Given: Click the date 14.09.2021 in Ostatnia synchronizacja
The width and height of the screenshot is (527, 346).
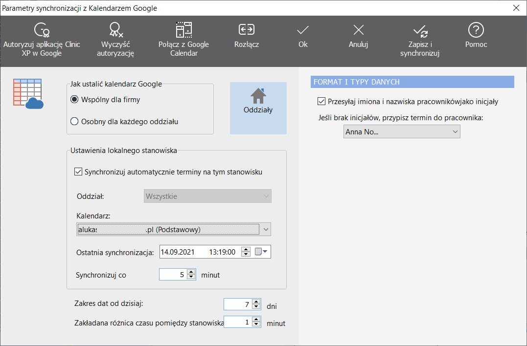Looking at the screenshot, I should [x=178, y=252].
